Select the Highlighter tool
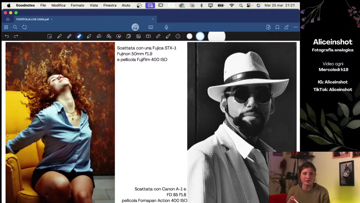This screenshot has height=203, width=360. click(89, 36)
